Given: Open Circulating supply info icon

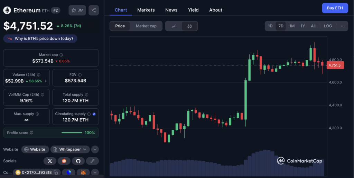Looking at the screenshot, I should 89,114.
